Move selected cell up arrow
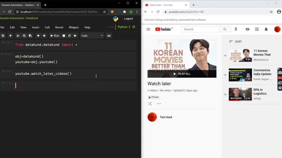This screenshot has height=158, width=282. click(38, 36)
